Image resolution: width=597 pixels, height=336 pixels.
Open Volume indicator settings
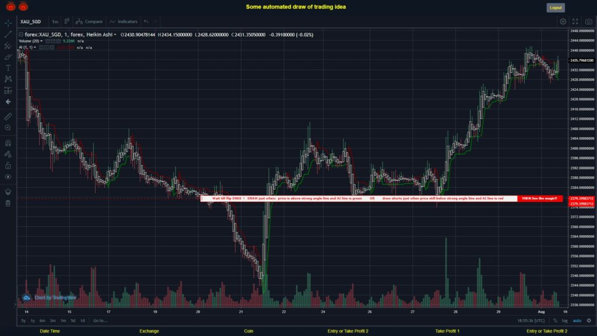pos(53,41)
